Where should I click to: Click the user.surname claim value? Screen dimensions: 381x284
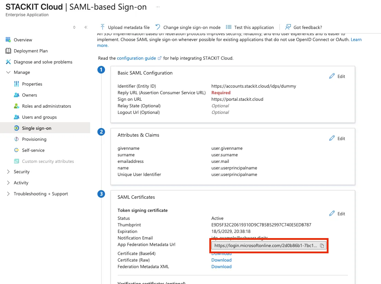tap(225, 155)
